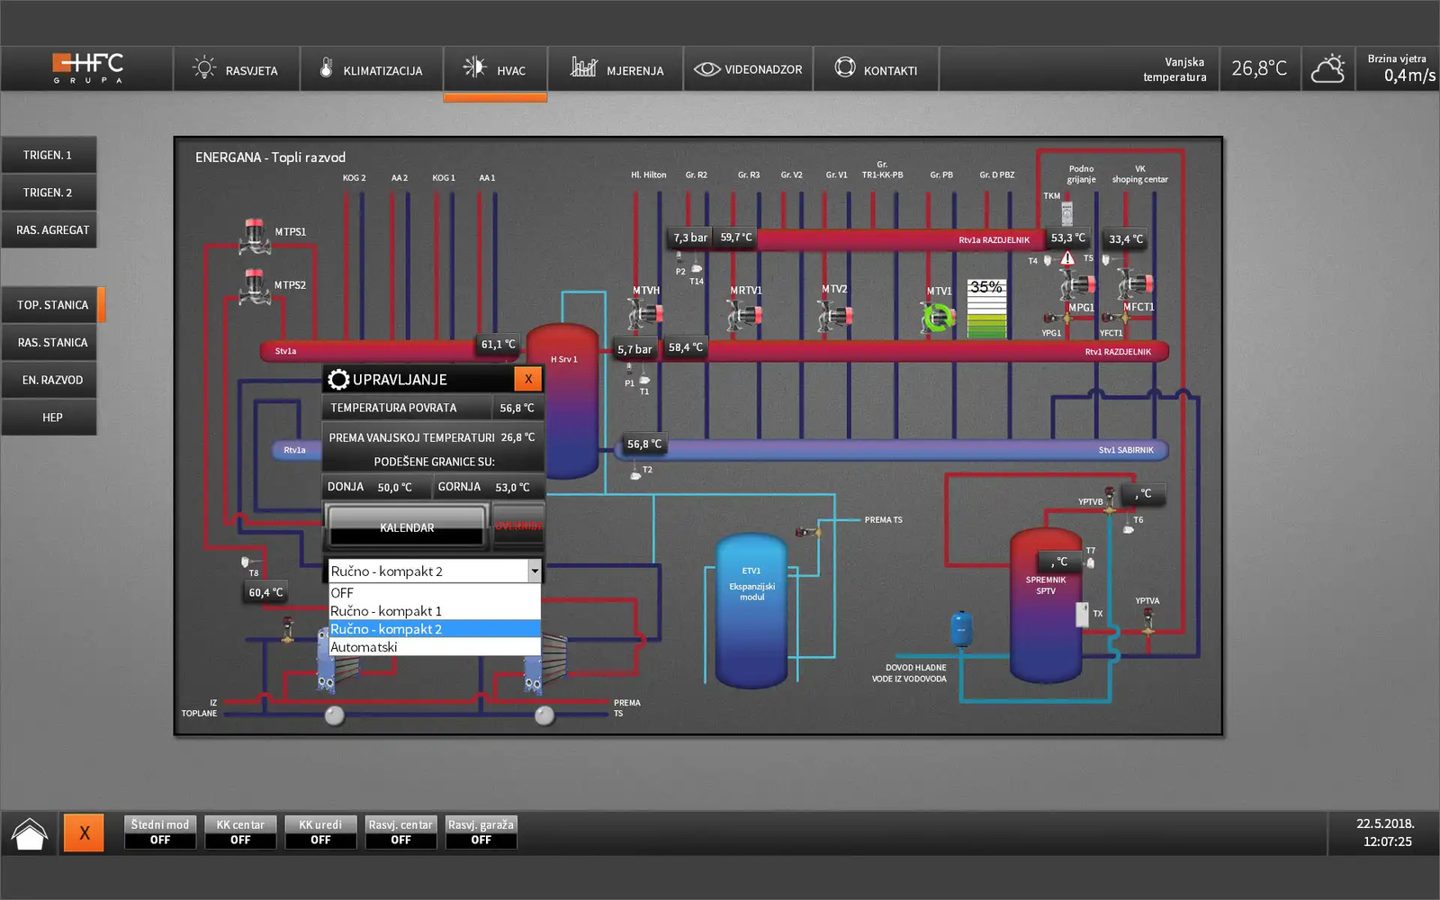The height and width of the screenshot is (900, 1440).
Task: Click the MTPS2 pump icon
Action: pyautogui.click(x=255, y=287)
